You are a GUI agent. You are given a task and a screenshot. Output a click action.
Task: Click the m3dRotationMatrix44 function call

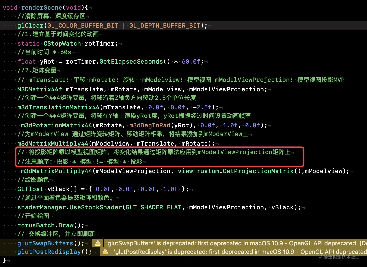point(57,125)
